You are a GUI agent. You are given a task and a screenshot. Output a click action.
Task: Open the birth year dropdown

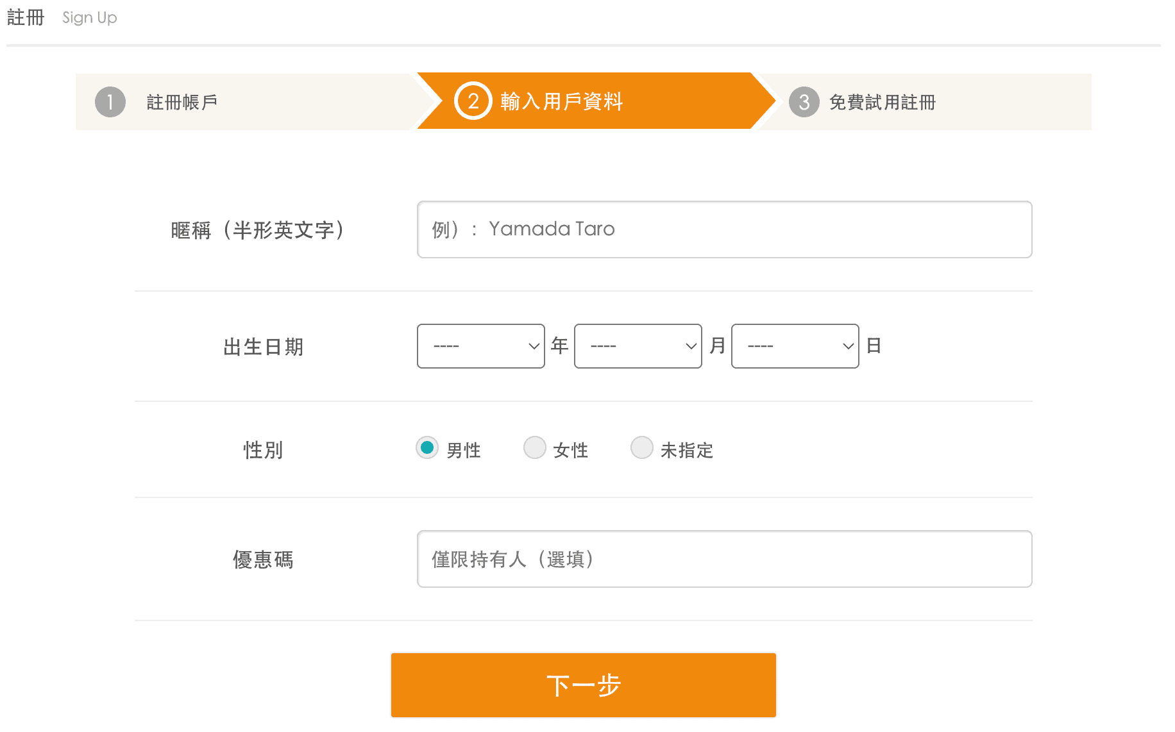(x=481, y=346)
